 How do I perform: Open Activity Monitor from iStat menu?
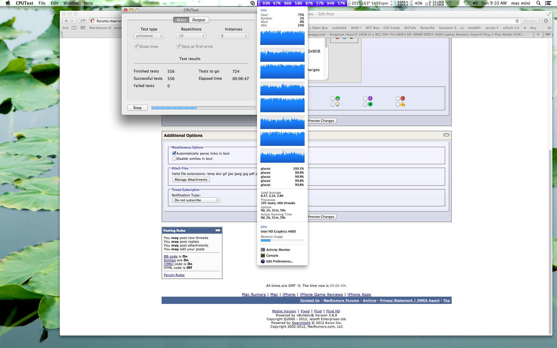tap(278, 250)
